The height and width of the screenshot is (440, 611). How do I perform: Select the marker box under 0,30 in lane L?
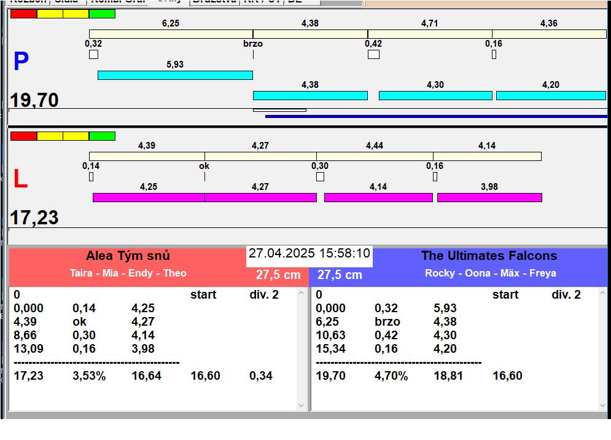pos(320,177)
